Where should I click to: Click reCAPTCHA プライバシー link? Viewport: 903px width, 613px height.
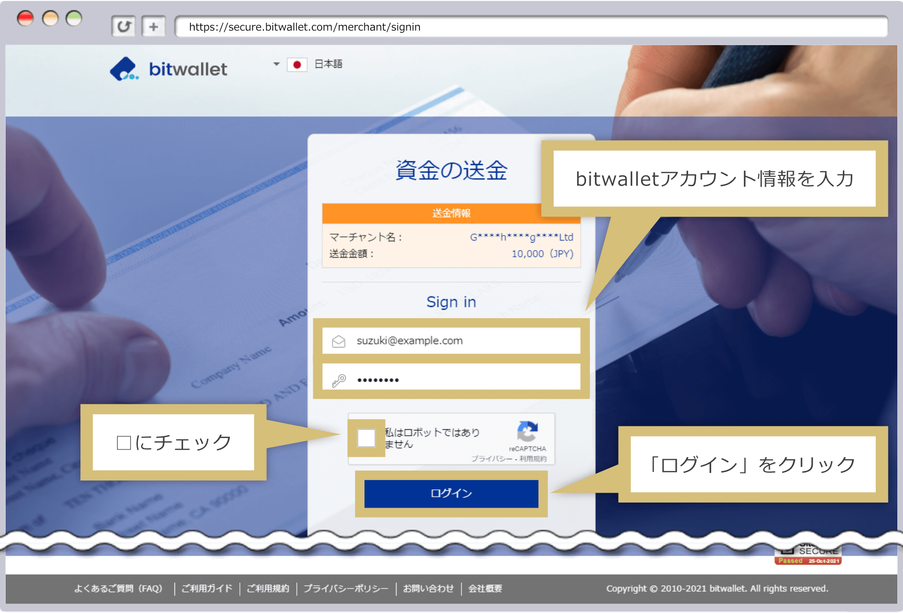[492, 458]
